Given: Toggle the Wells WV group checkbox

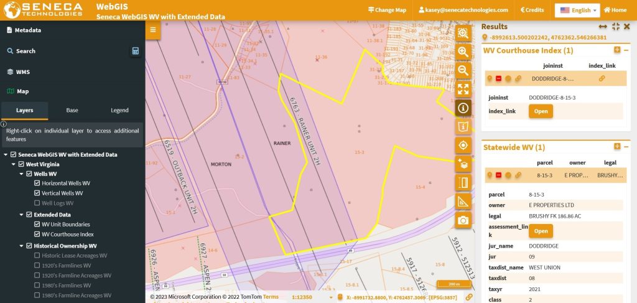Looking at the screenshot, I should (x=29, y=174).
